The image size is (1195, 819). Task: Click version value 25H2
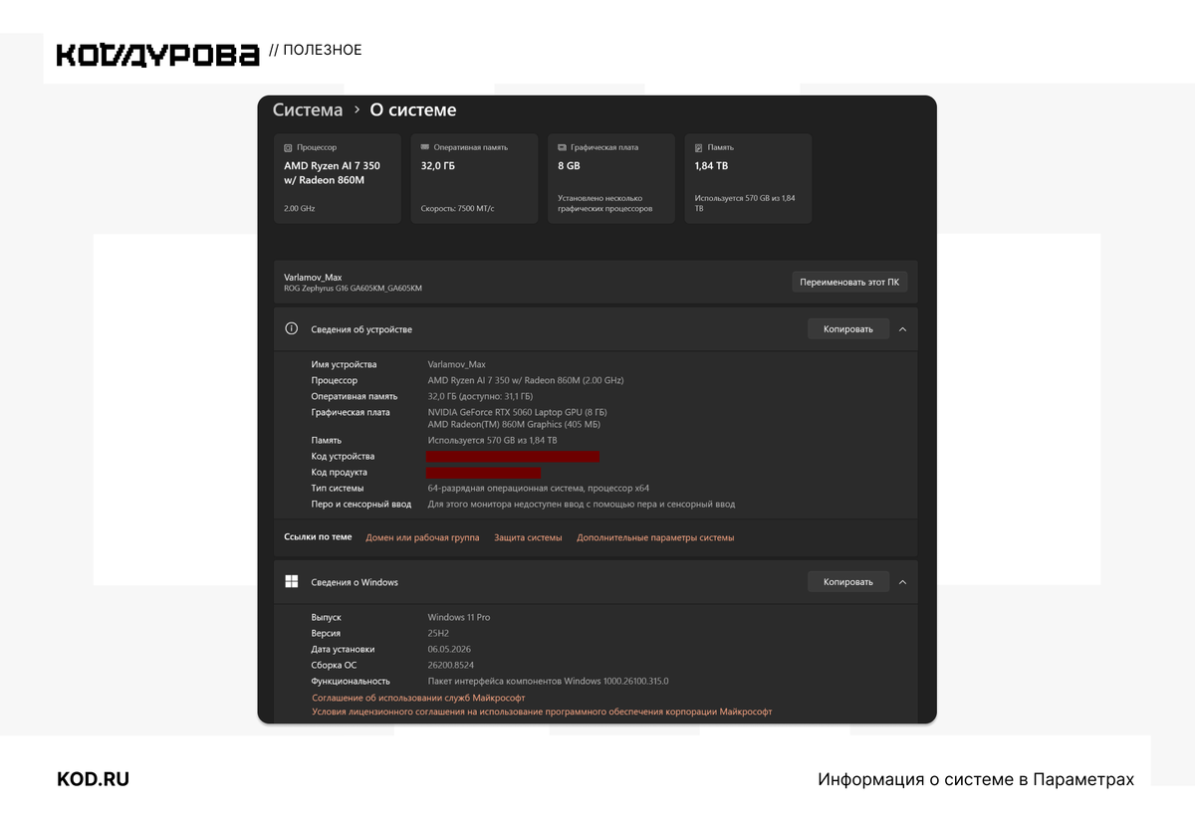click(x=439, y=633)
